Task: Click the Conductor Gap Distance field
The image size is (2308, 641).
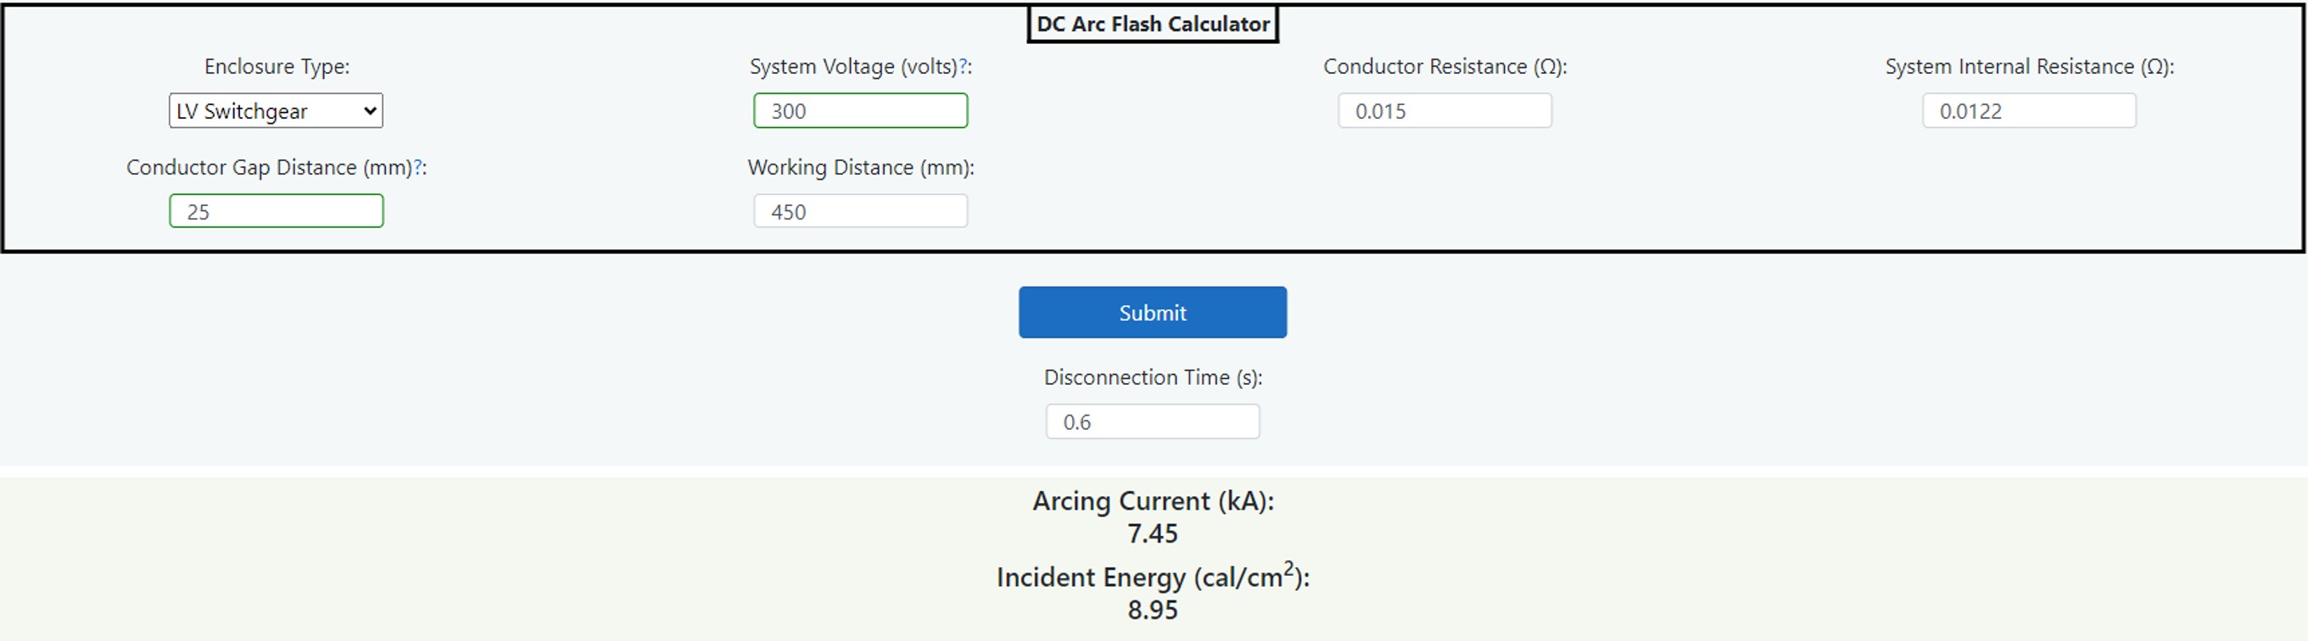Action: coord(276,210)
